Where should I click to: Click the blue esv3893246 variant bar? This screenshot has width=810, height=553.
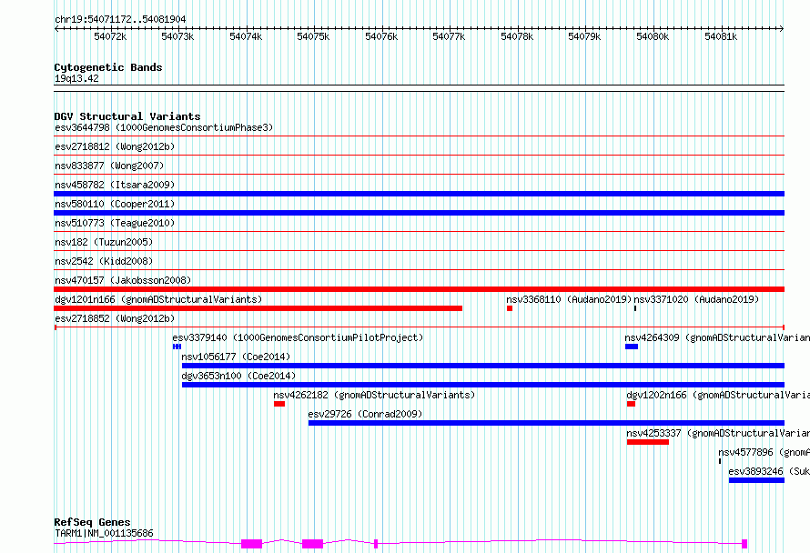point(757,480)
